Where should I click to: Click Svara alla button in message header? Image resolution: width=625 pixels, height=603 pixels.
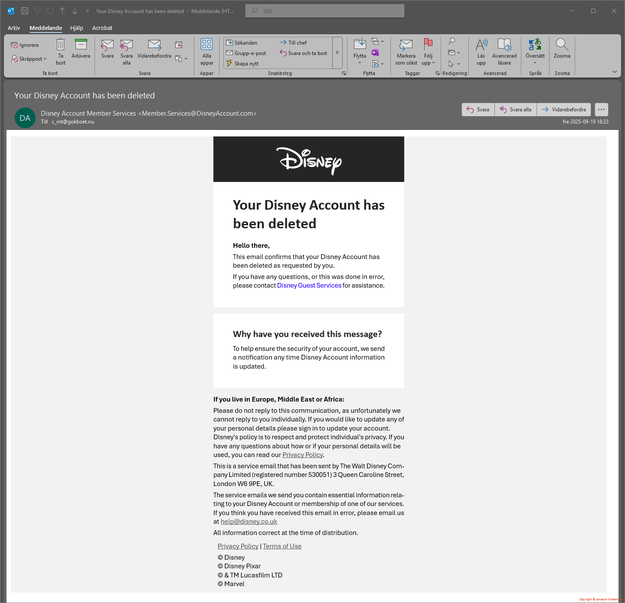click(x=516, y=110)
